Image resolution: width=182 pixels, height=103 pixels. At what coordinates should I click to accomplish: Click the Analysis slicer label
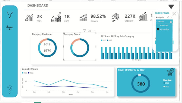click(160, 17)
